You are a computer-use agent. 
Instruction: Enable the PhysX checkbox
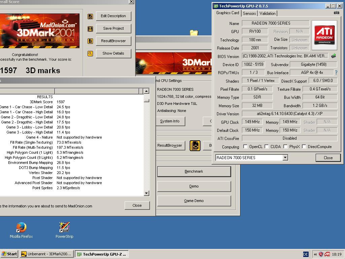coord(285,147)
